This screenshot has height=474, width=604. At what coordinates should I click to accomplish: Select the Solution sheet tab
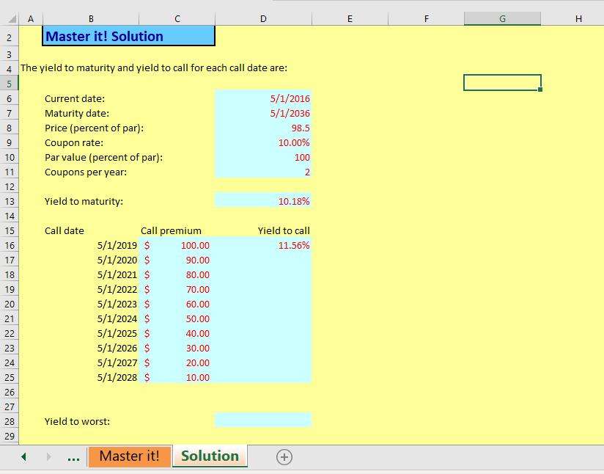[210, 456]
